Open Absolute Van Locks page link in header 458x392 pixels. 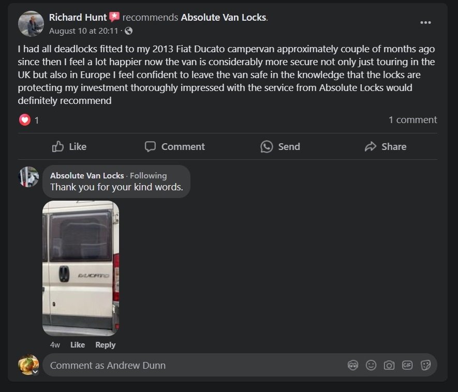[x=224, y=18]
